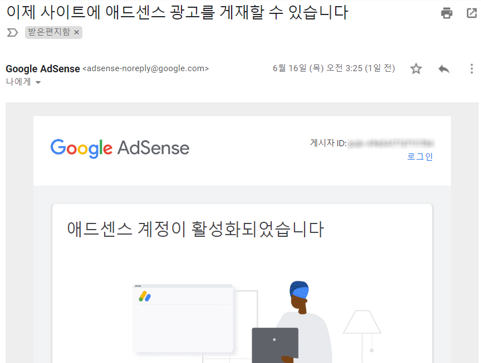
Task: Expand recipient details next to 나에게
Action: [x=38, y=82]
